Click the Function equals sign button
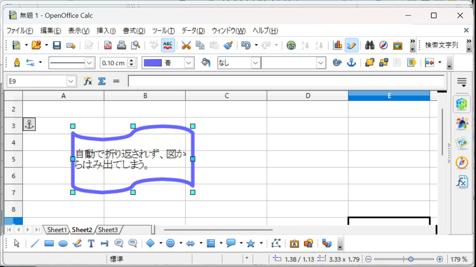476x267 pixels. pyautogui.click(x=116, y=81)
